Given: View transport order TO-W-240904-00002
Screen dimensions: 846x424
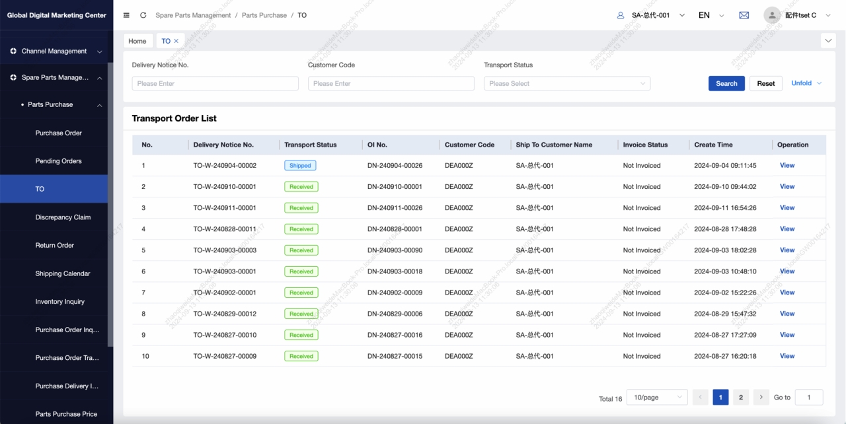Looking at the screenshot, I should pyautogui.click(x=787, y=165).
